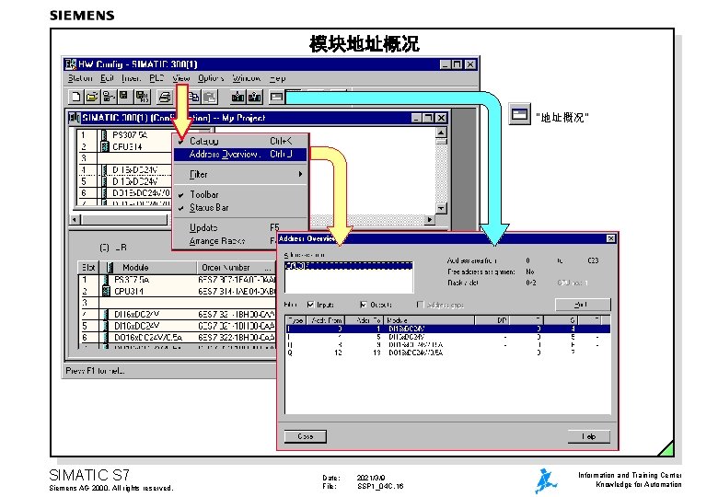Click the PS307 5A module icon in upper rack
This screenshot has height=497, width=718.
(x=104, y=135)
